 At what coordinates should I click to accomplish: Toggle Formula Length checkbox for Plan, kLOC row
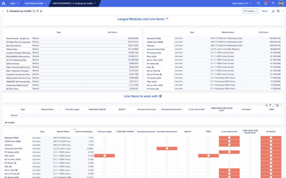(105, 156)
